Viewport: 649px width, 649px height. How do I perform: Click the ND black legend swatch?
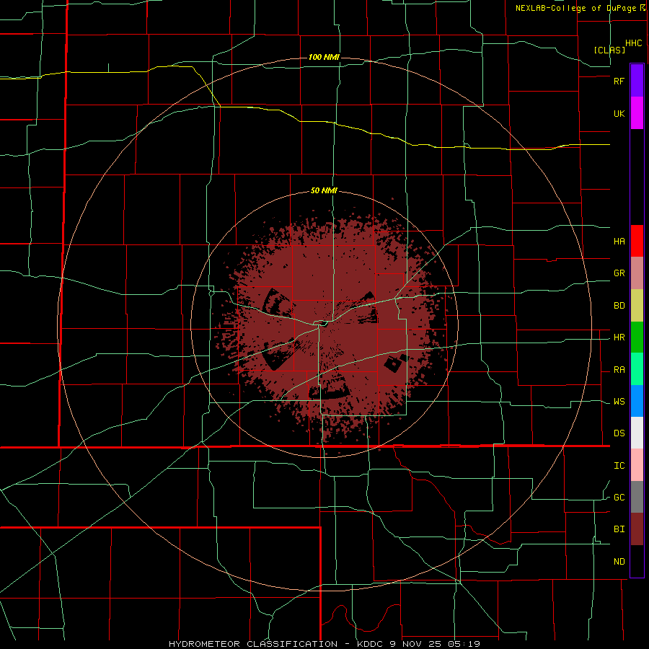[637, 561]
